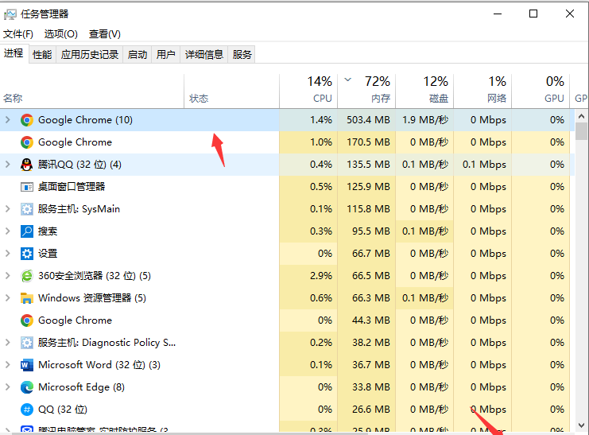Screen dimensions: 589x435
Task: Switch to the 应用历史记录 tab
Action: (x=89, y=55)
